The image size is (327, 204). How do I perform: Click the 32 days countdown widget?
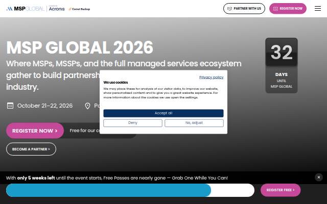[x=282, y=65]
